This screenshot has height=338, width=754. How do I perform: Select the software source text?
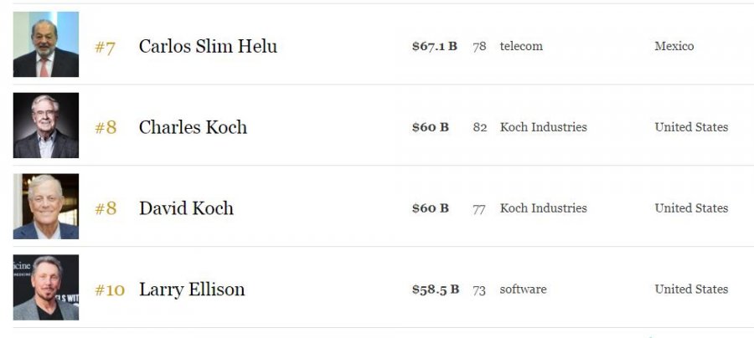(523, 289)
